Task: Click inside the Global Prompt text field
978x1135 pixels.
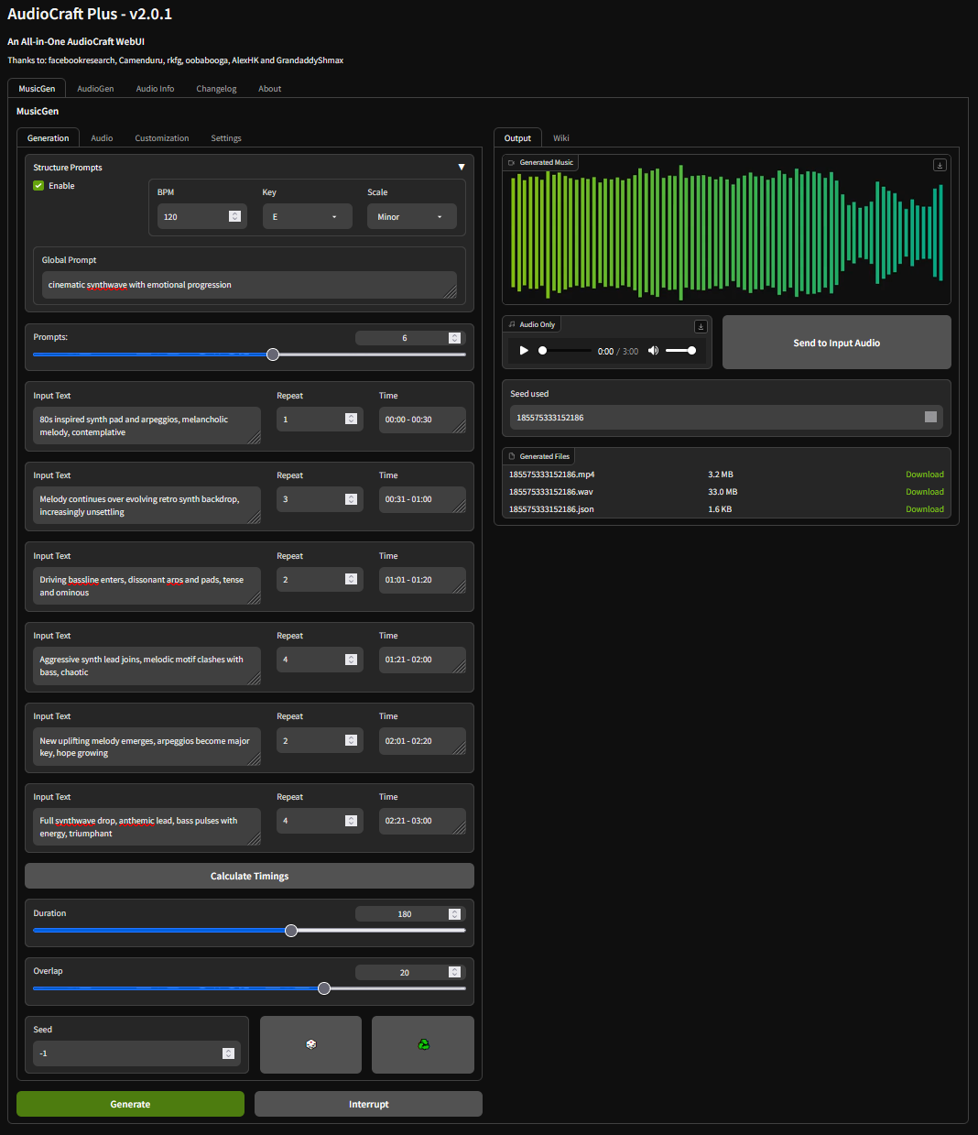Action: tap(248, 285)
